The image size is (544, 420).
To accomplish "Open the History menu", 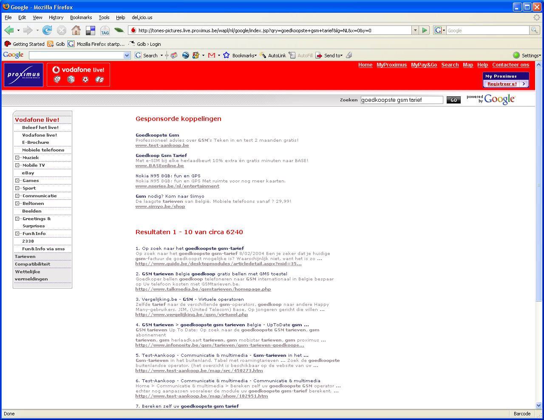I will point(56,17).
